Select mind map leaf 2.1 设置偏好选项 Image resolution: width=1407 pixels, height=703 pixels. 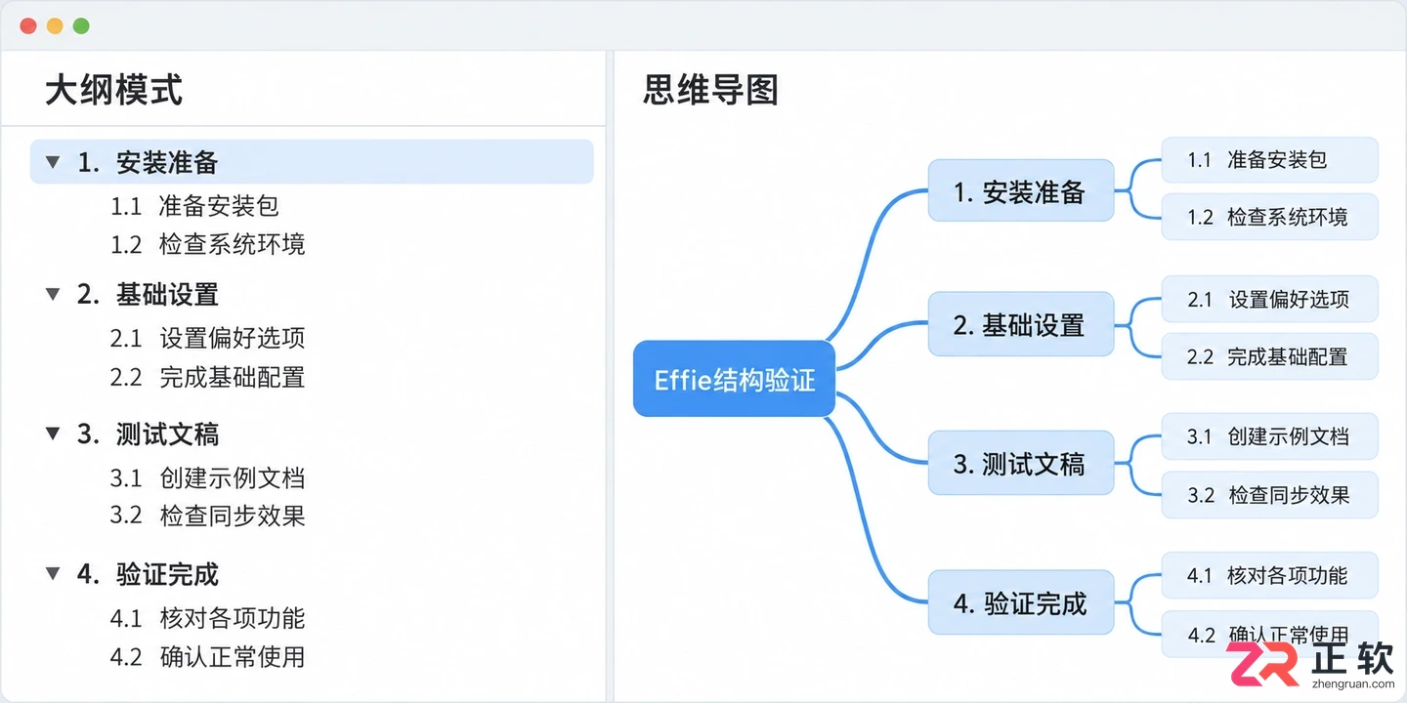tap(1269, 299)
